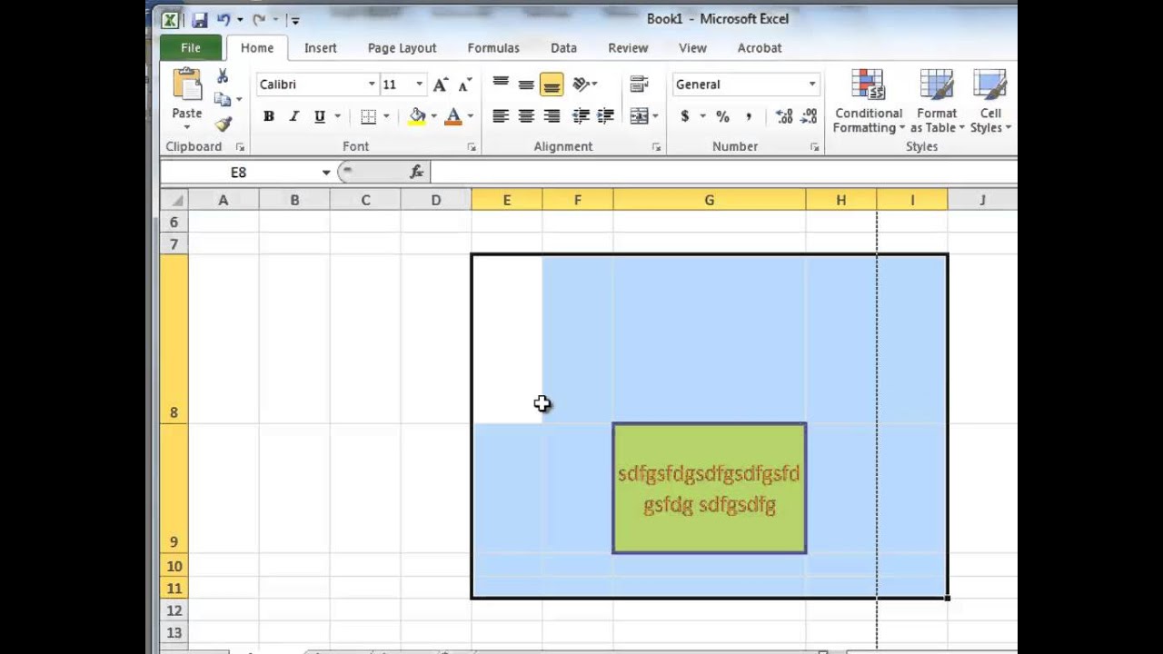Open the Font dialog launcher

472,147
